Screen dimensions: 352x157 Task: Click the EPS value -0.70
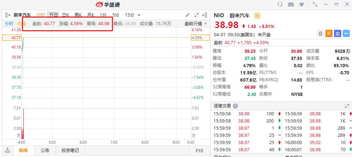(x=344, y=73)
